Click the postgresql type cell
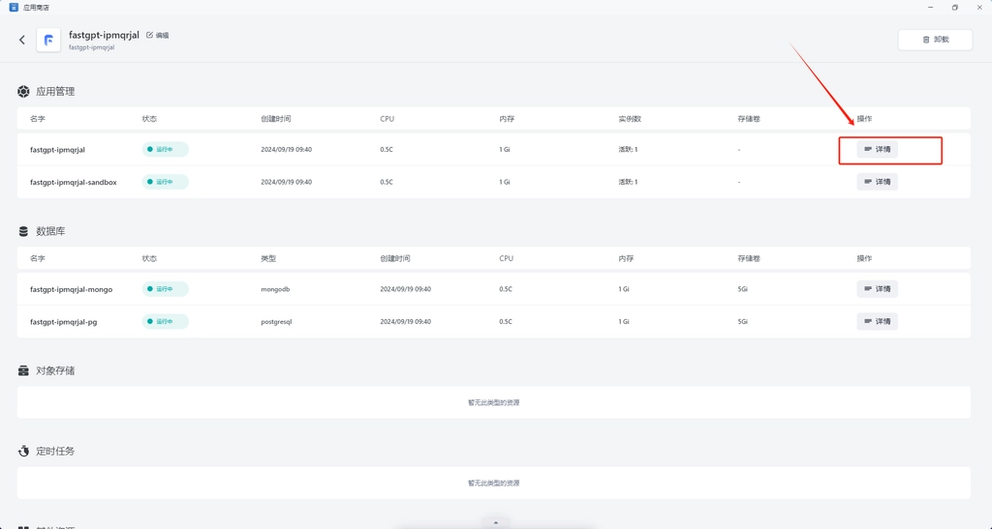 [276, 321]
